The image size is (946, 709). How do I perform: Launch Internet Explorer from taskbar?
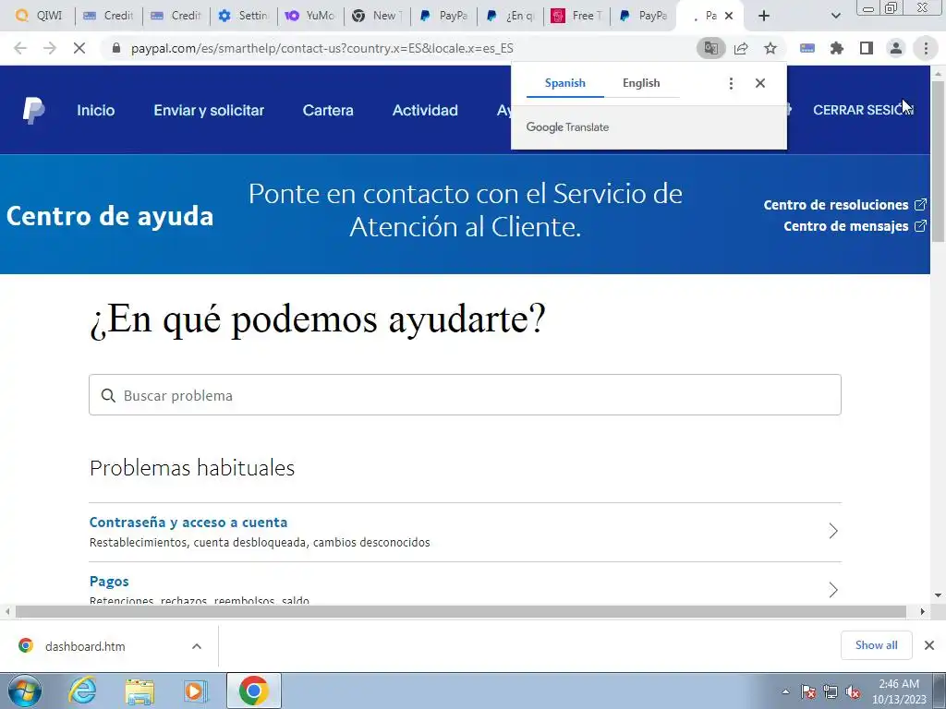(81, 691)
